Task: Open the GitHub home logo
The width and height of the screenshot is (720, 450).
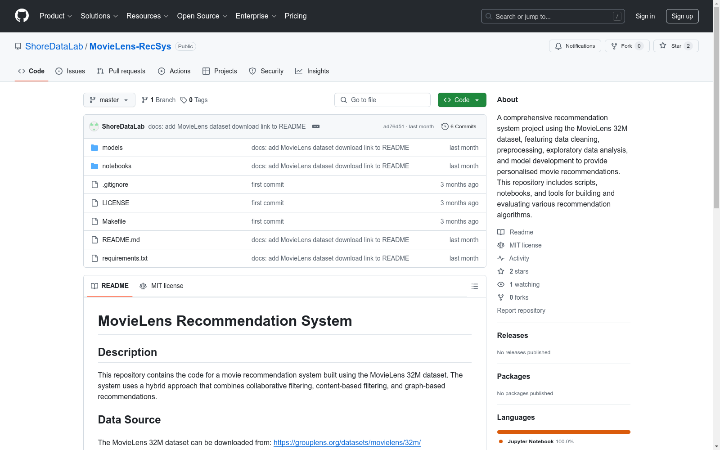Action: pos(22,16)
